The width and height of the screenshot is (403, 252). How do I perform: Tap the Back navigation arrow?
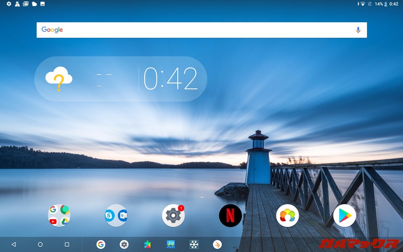(x=13, y=244)
